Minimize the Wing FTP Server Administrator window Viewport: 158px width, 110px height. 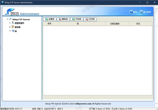[140, 2]
